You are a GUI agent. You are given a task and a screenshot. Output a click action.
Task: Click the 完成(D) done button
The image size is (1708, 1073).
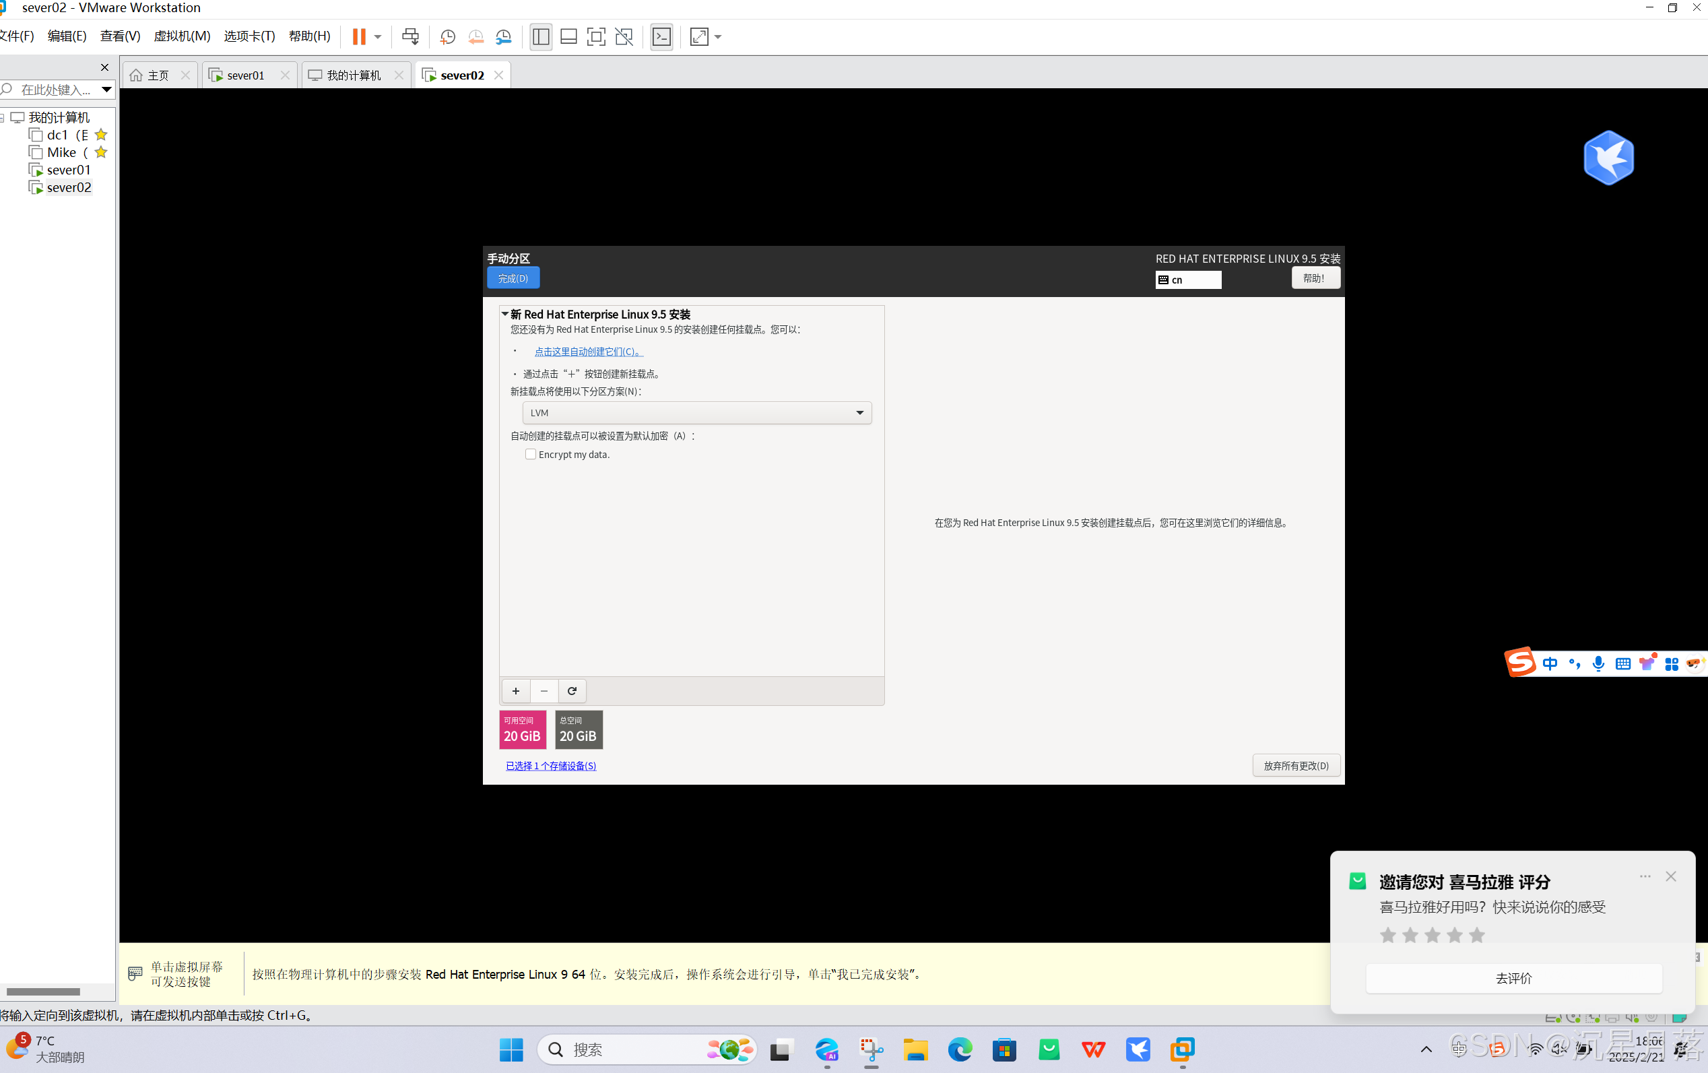513,278
